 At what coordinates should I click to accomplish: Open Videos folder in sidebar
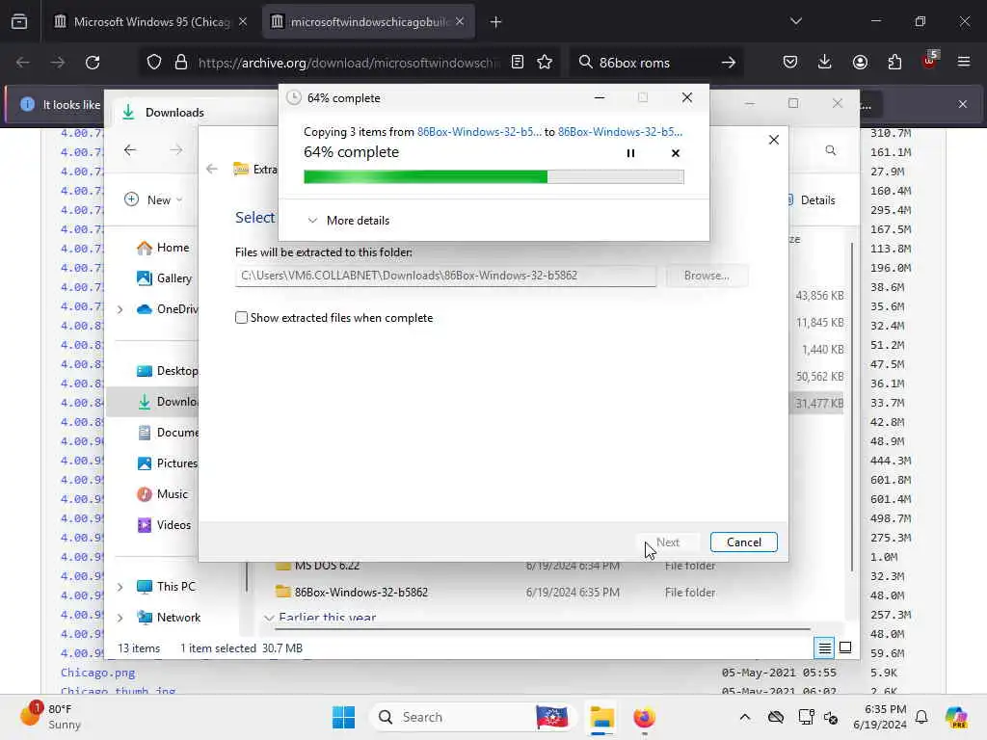164,525
